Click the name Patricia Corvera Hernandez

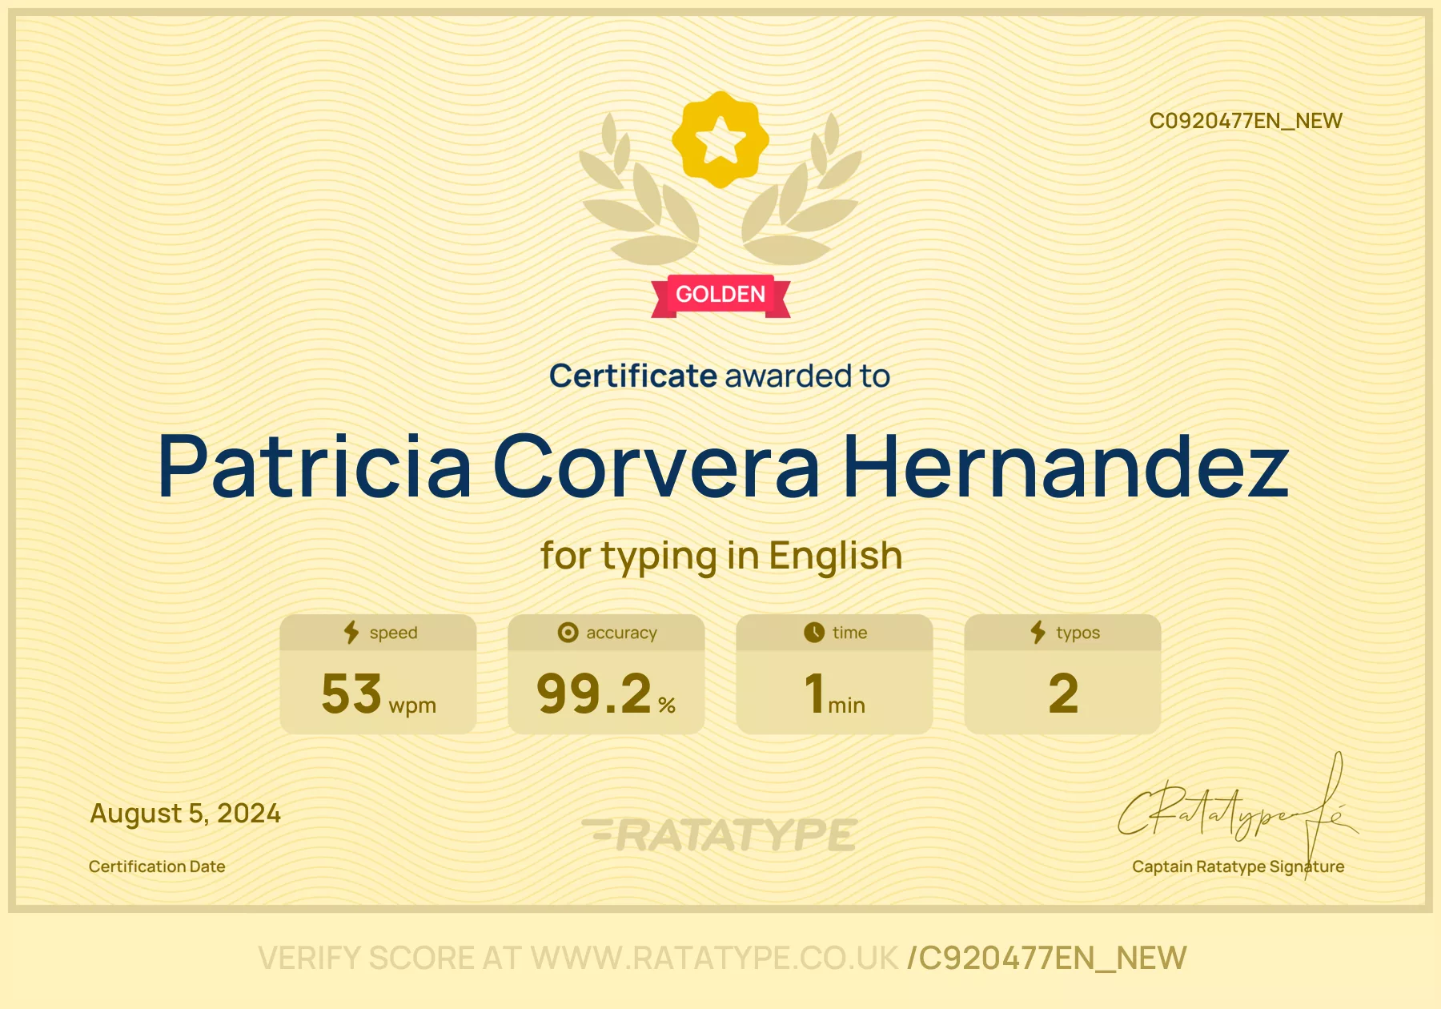click(x=723, y=466)
